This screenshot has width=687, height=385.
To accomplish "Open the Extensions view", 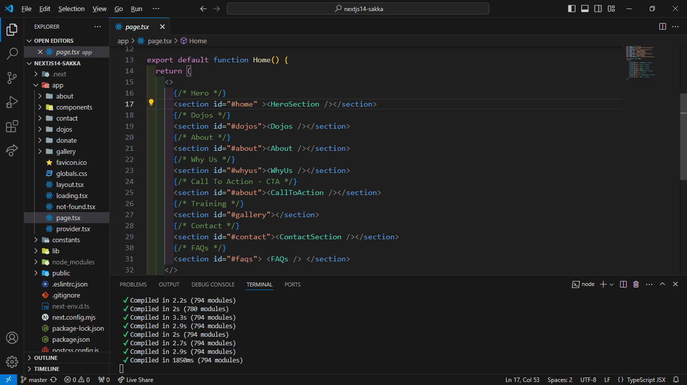I will coord(12,127).
